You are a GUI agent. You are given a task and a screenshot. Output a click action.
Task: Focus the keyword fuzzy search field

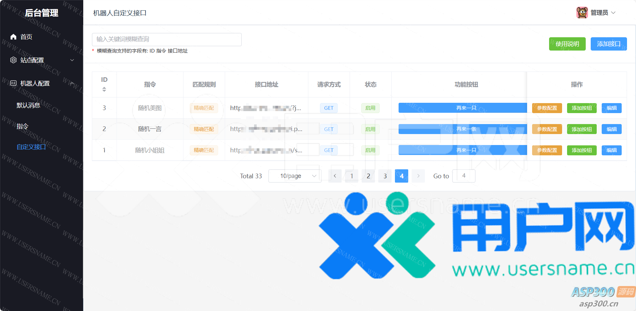tap(166, 39)
